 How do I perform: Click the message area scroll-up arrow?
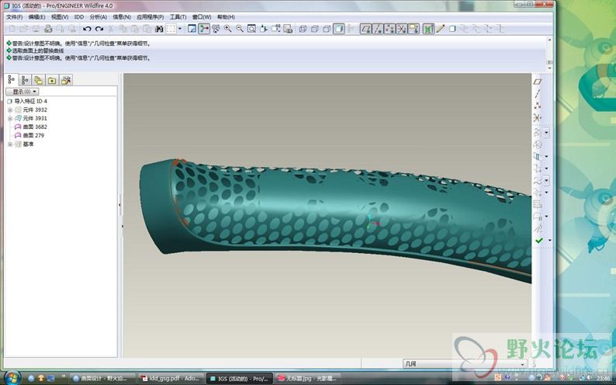tap(549, 40)
